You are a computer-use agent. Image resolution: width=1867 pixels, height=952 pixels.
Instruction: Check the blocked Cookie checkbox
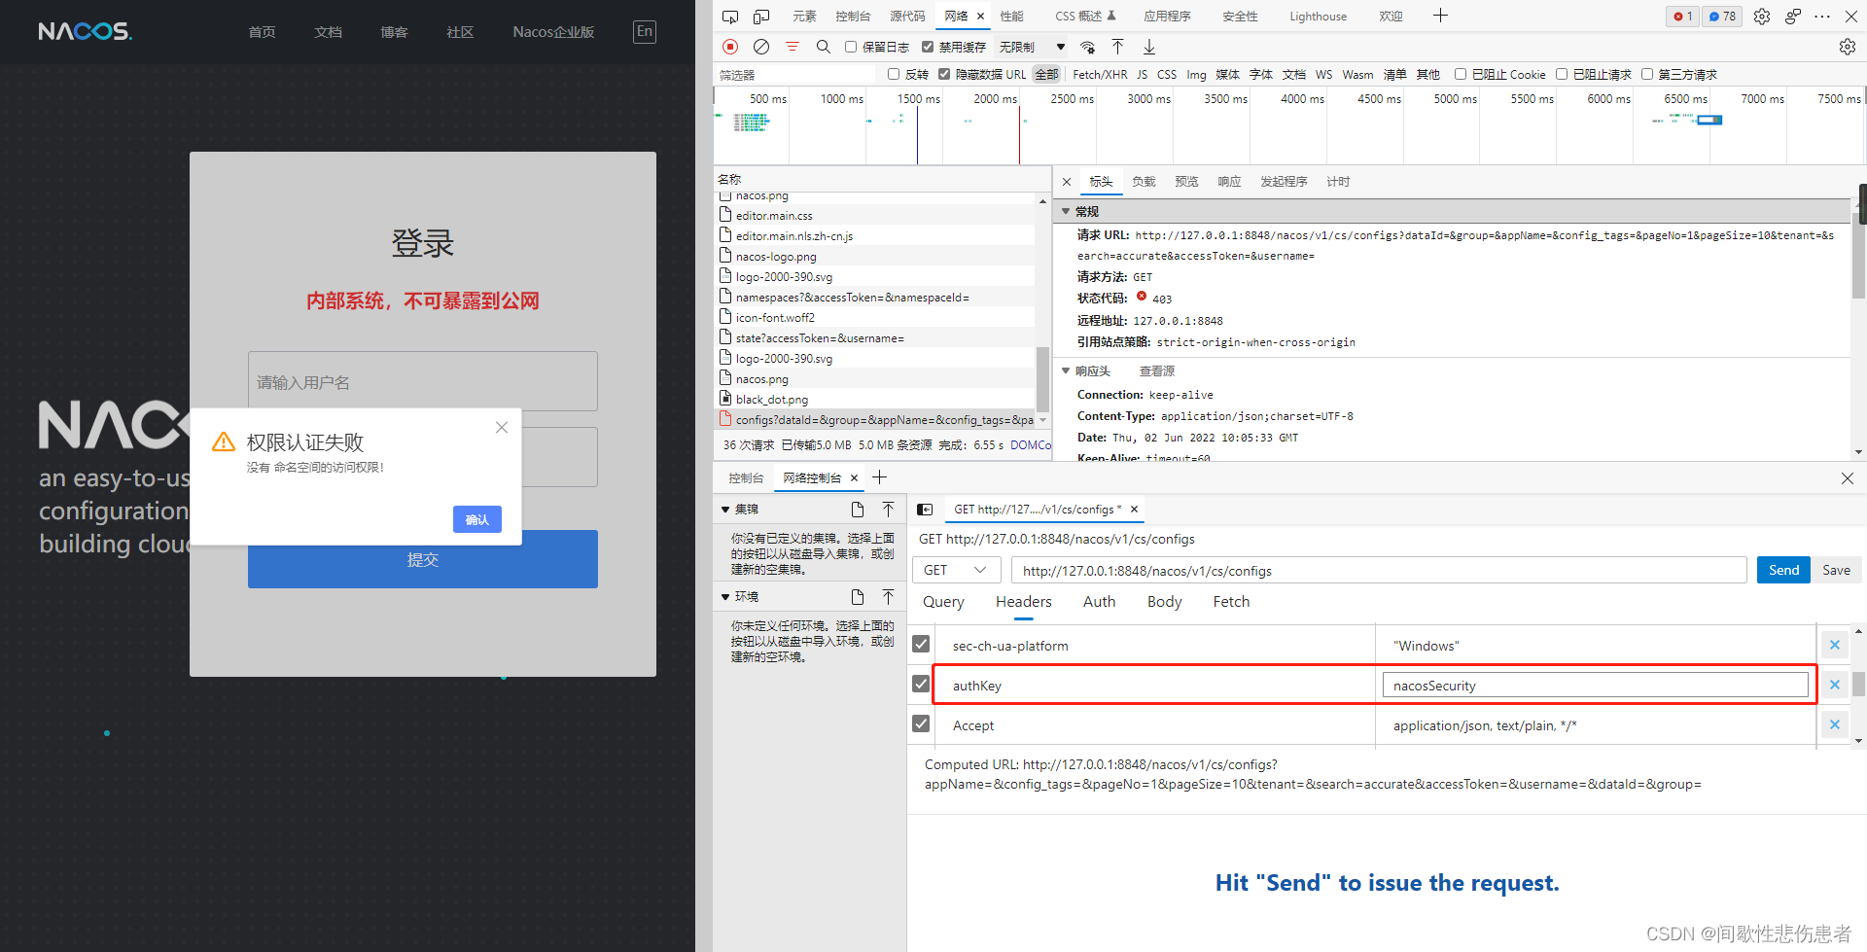click(x=1461, y=74)
